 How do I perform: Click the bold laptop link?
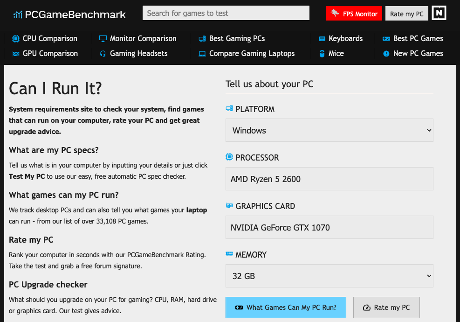[197, 210]
